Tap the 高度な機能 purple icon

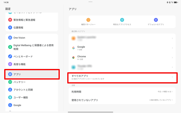[10, 64]
